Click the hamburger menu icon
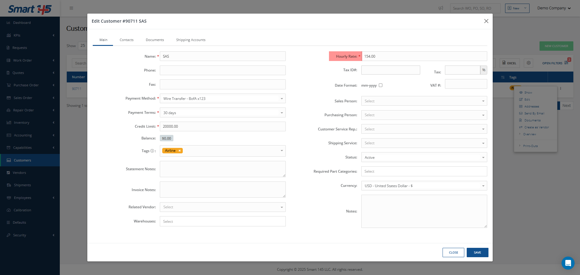Viewport: 580px width, 275px height. click(71, 8)
